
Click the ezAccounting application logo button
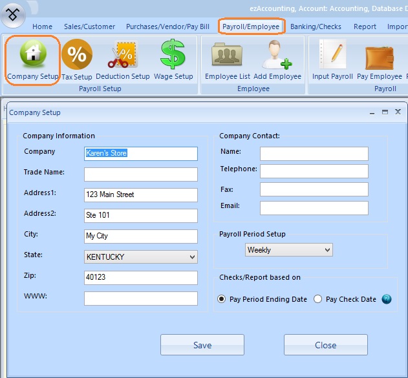(x=14, y=14)
